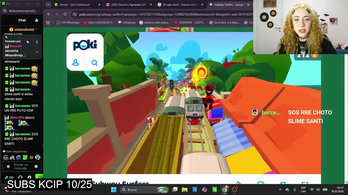Click the Kick popout address bar
The width and height of the screenshot is (348, 195).
coord(23,11)
